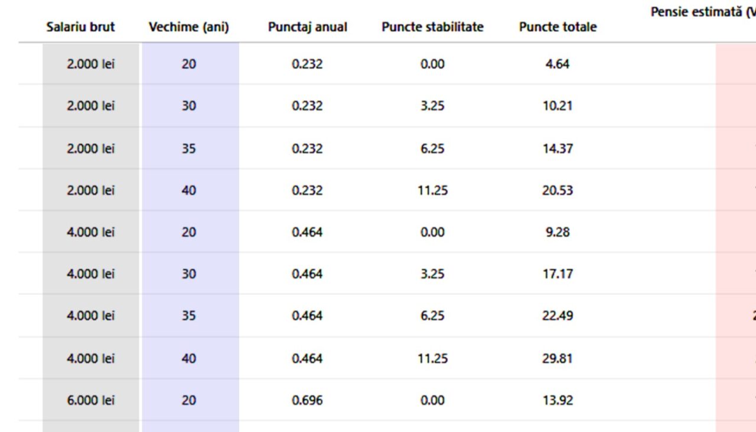The width and height of the screenshot is (756, 432).
Task: Click the Puncte totale value 29.81
Action: click(558, 359)
